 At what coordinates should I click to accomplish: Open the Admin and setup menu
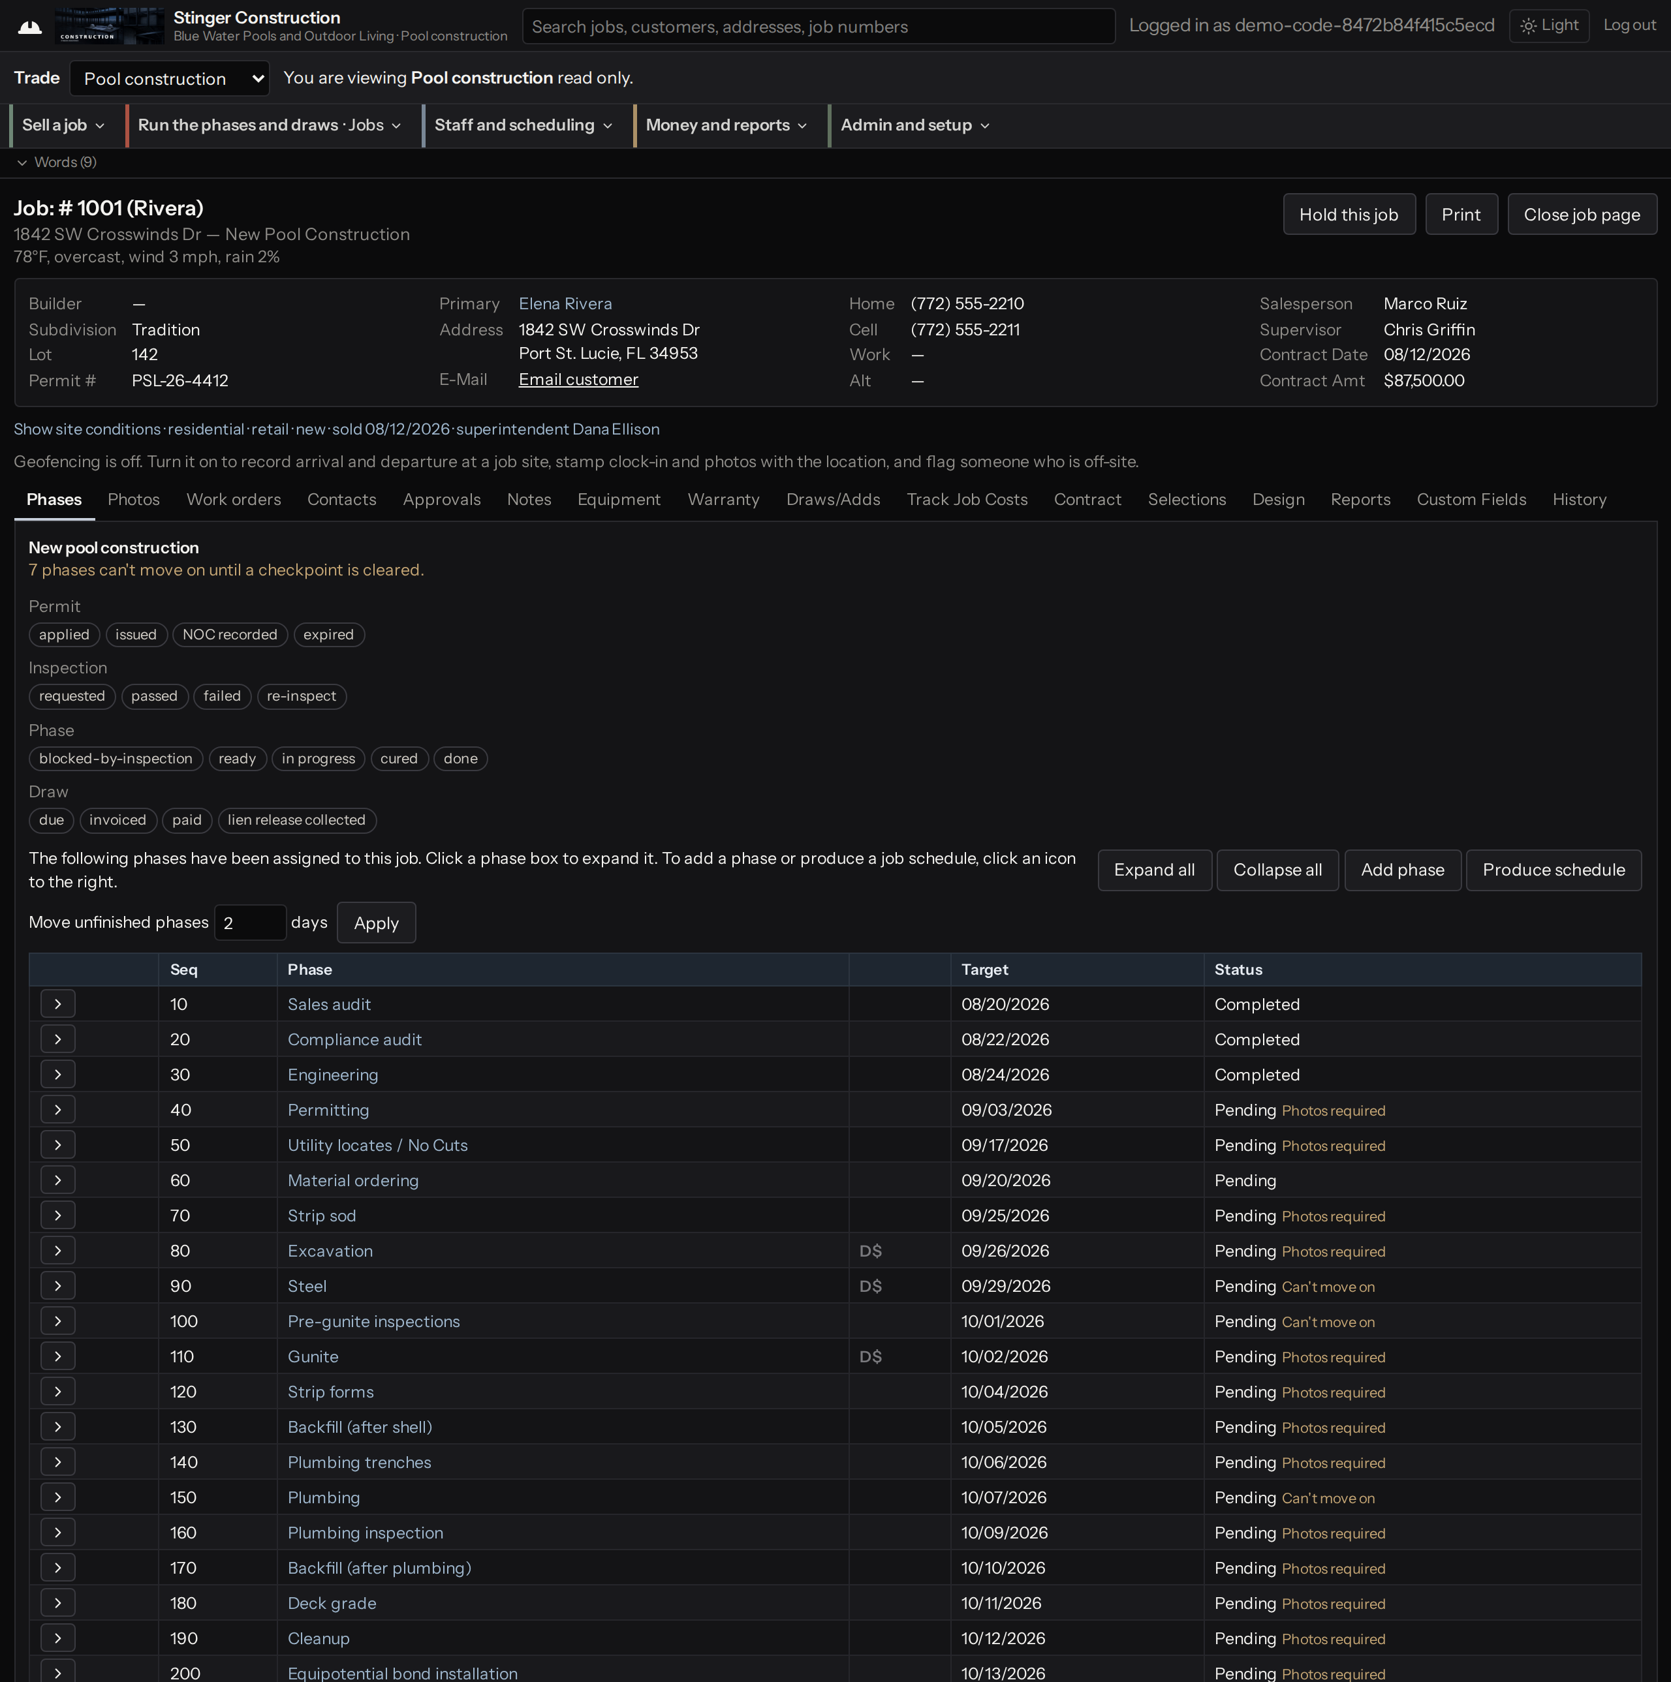(x=914, y=125)
